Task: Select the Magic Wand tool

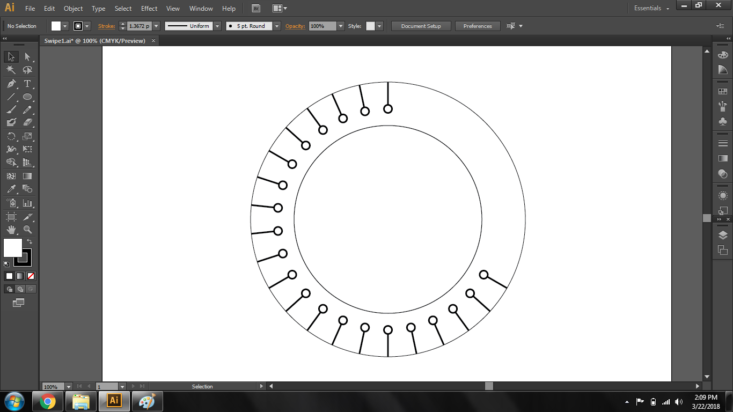Action: pos(11,70)
